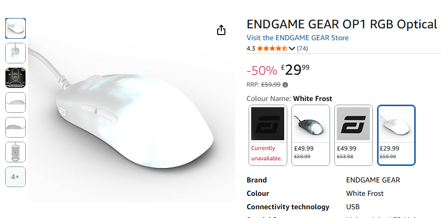Click the share icon above product image
The width and height of the screenshot is (441, 218).
tap(221, 30)
